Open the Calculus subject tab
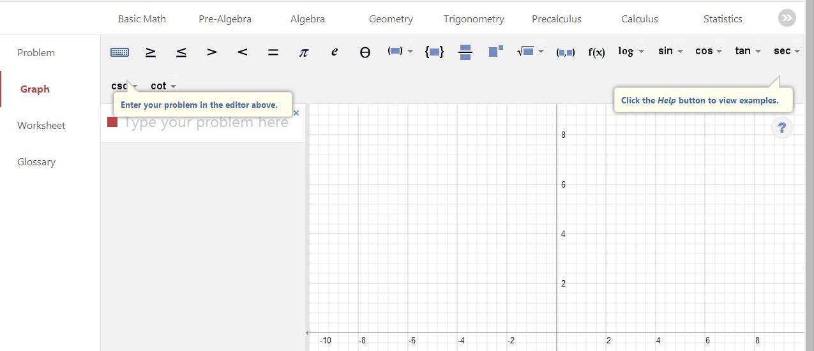The width and height of the screenshot is (814, 351). pos(639,19)
